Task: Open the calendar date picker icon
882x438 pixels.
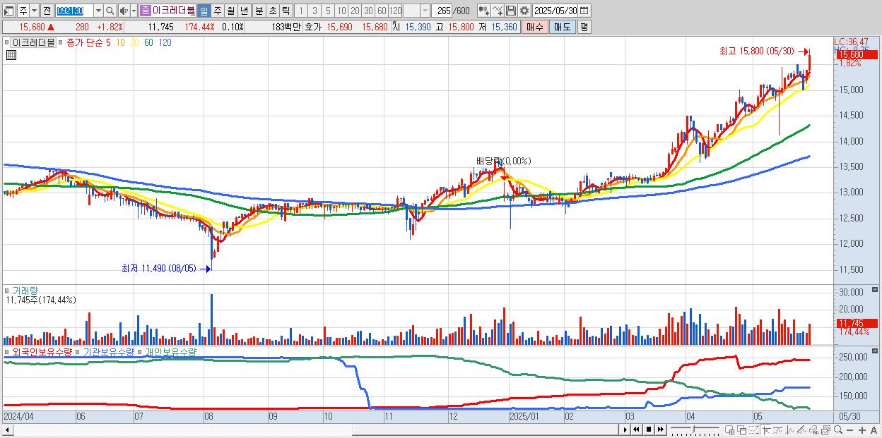Action: (584, 11)
